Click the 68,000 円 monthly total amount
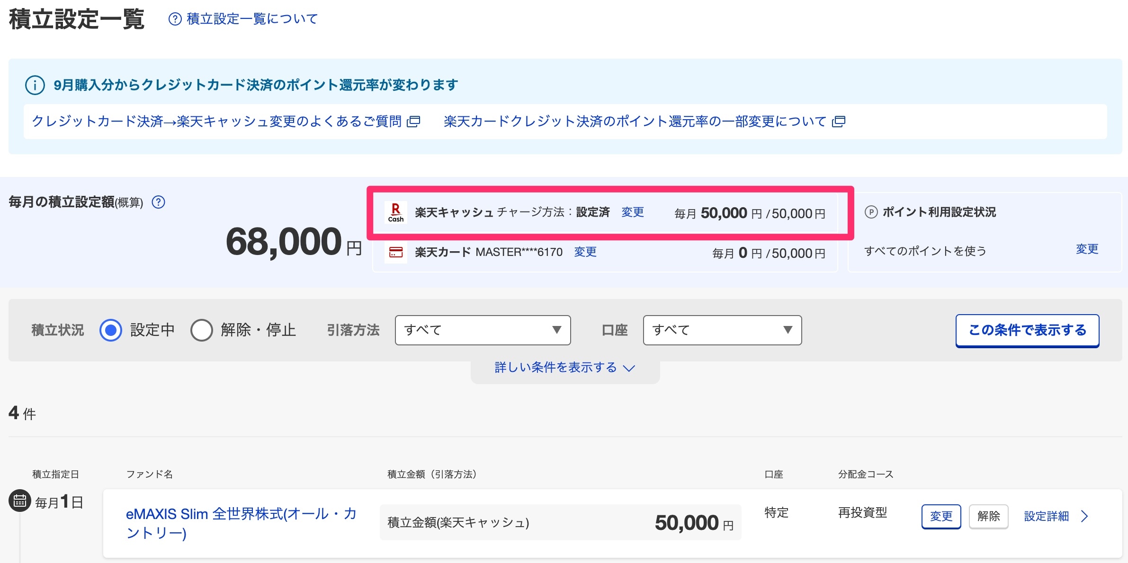 [294, 242]
